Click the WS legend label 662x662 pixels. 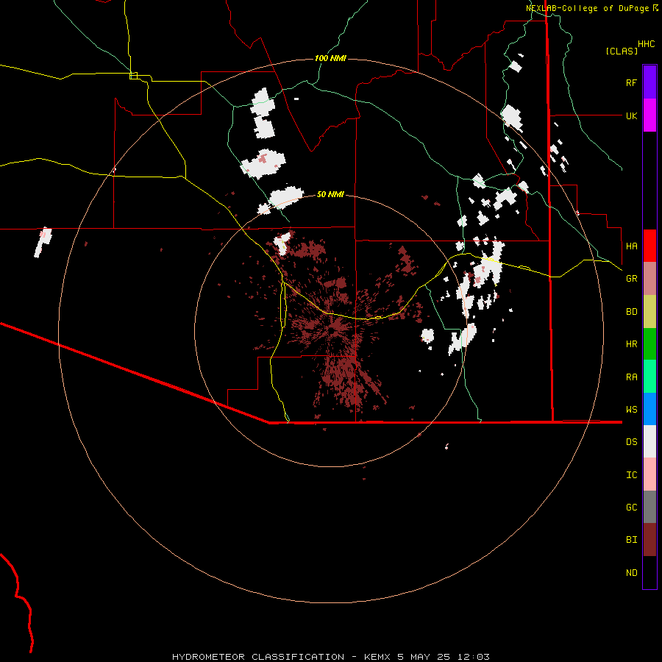tap(632, 410)
